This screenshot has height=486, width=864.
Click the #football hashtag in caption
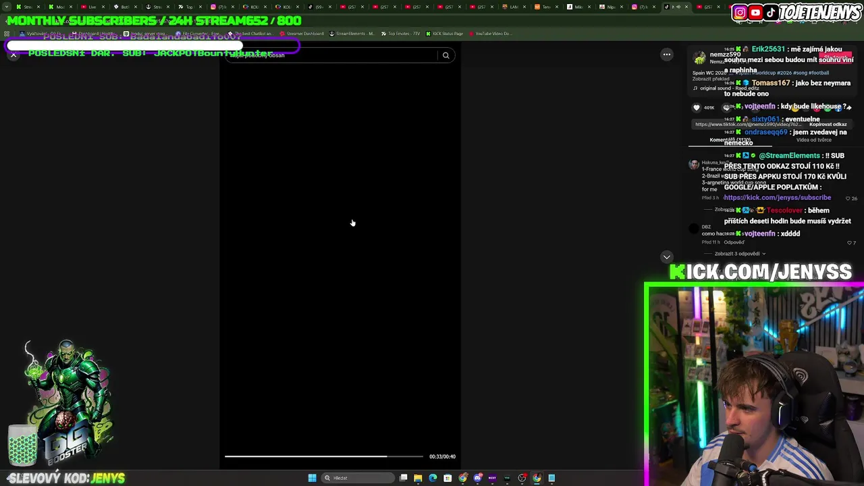[819, 73]
